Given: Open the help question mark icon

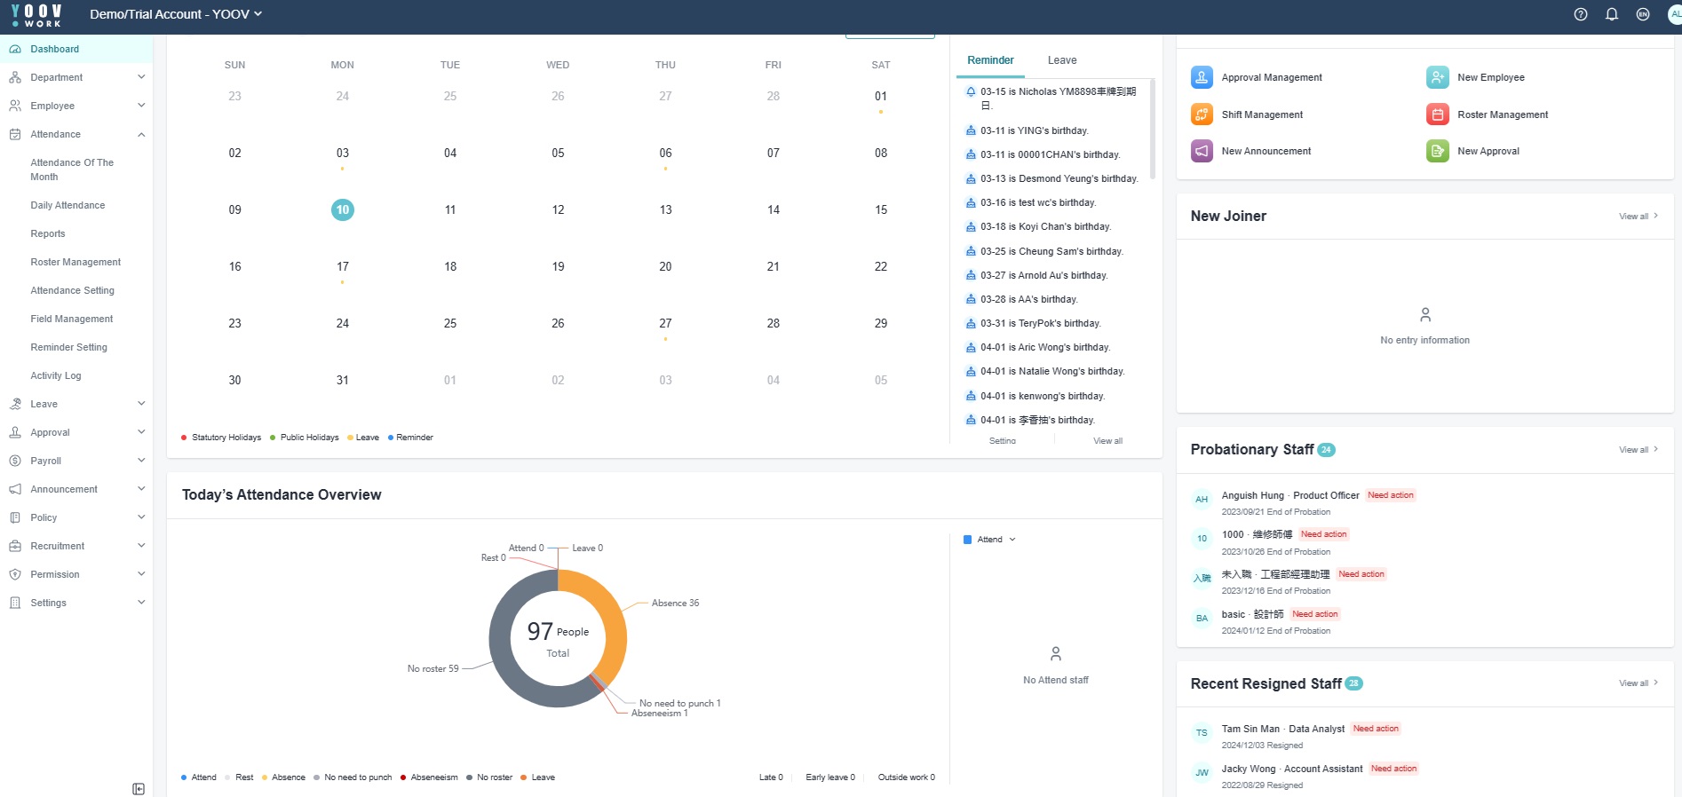Looking at the screenshot, I should [1581, 14].
